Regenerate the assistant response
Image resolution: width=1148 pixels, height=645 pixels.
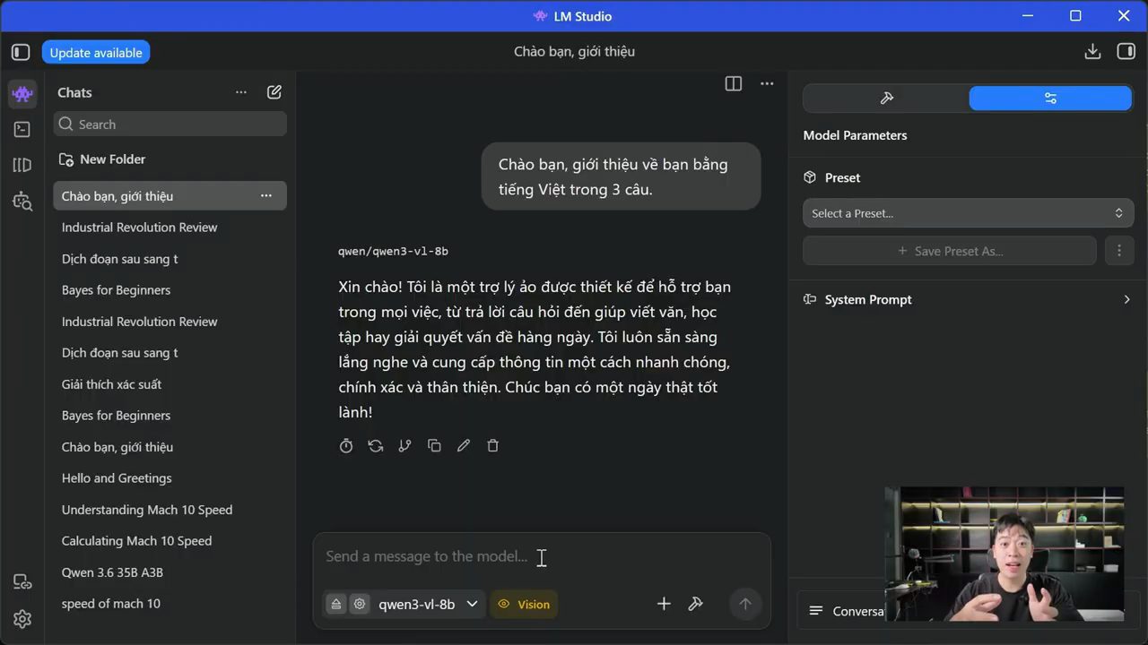click(376, 445)
